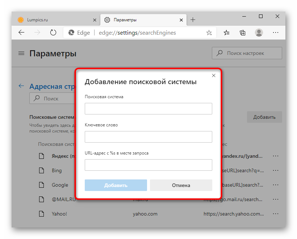Reload the page with the refresh icon
This screenshot has height=239, width=297.
point(53,32)
